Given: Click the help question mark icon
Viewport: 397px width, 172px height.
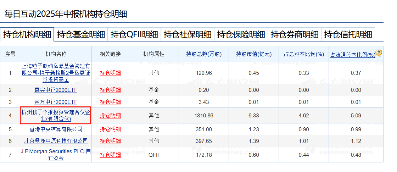Looking at the screenshot, I should (x=379, y=53).
